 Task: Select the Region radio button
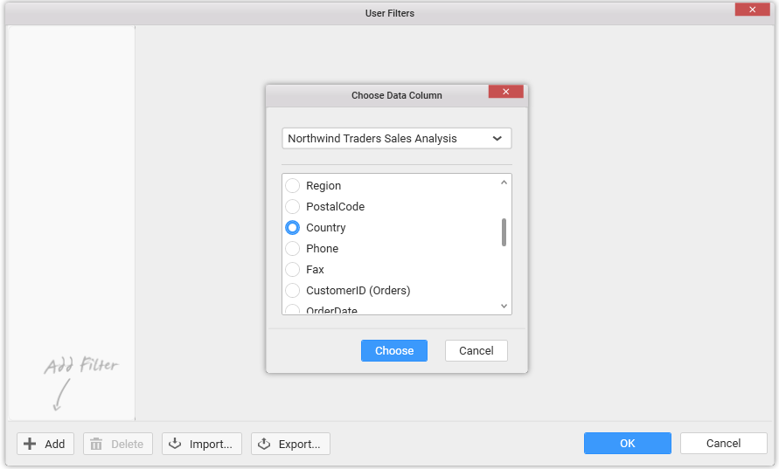click(x=293, y=186)
